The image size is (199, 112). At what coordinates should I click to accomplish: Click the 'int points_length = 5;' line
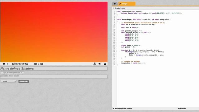[132, 31]
